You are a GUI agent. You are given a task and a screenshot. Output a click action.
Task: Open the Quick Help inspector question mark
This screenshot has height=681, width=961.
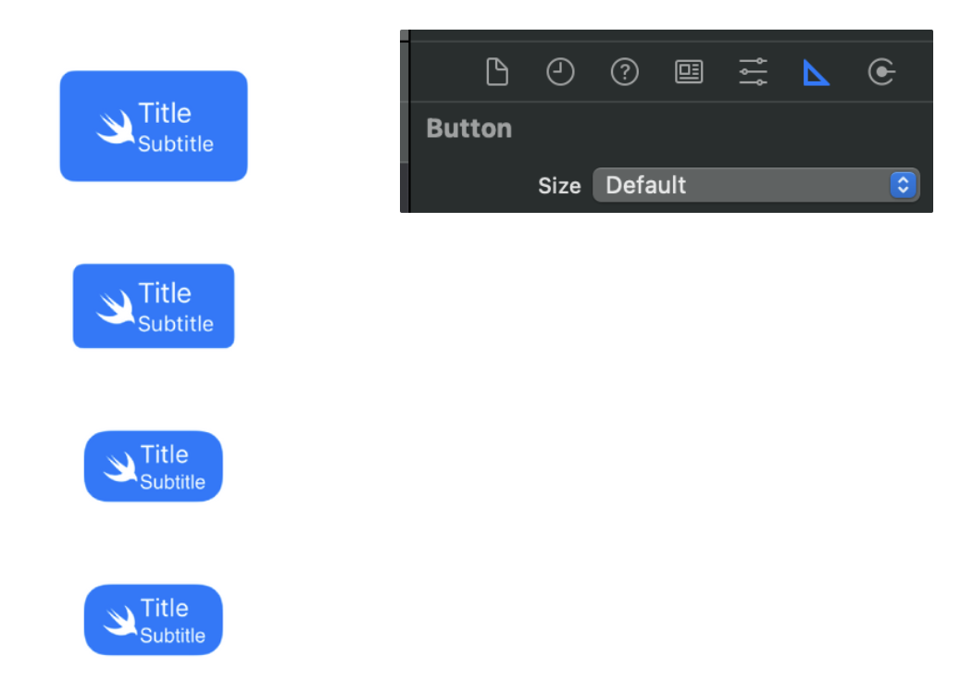click(x=625, y=72)
